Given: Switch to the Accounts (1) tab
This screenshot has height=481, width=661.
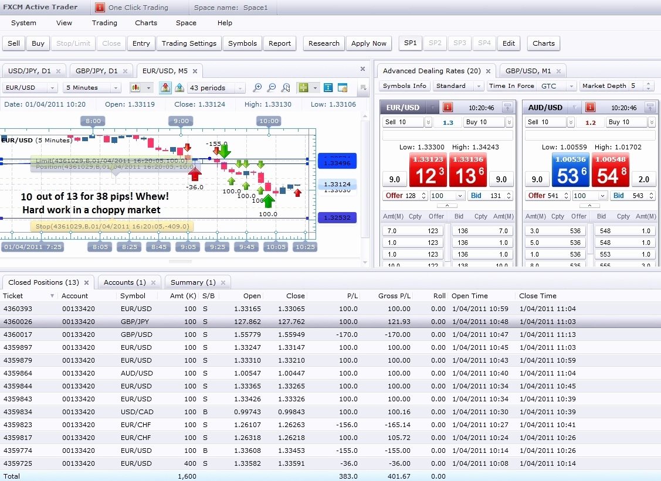Looking at the screenshot, I should click(124, 282).
